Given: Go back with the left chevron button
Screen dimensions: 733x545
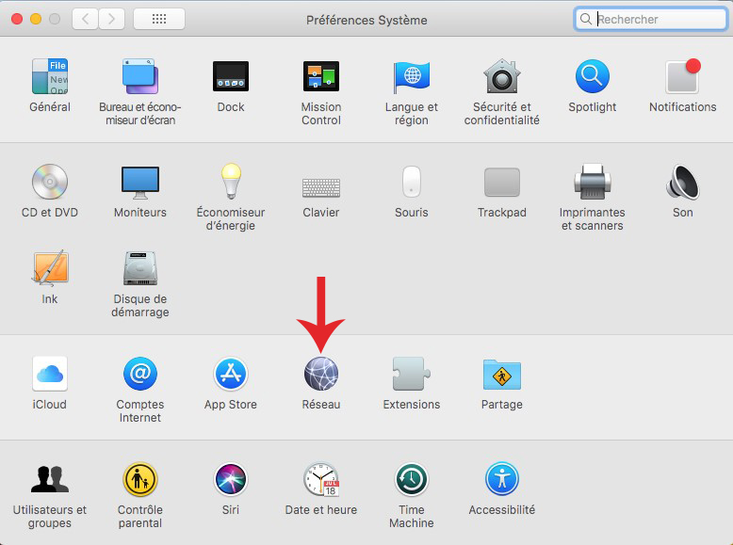Looking at the screenshot, I should click(x=85, y=19).
